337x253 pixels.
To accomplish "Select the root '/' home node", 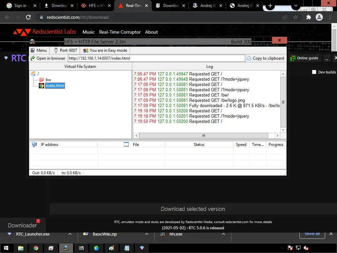I will tap(35, 74).
